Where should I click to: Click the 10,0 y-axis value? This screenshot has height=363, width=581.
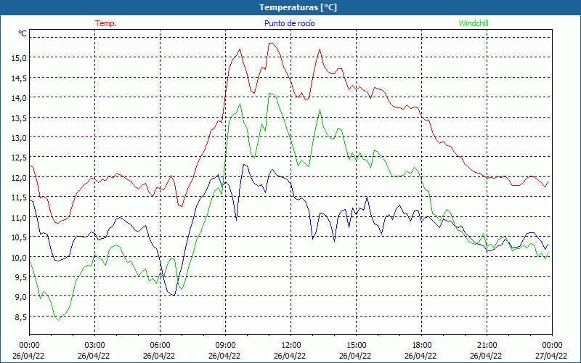[20, 257]
